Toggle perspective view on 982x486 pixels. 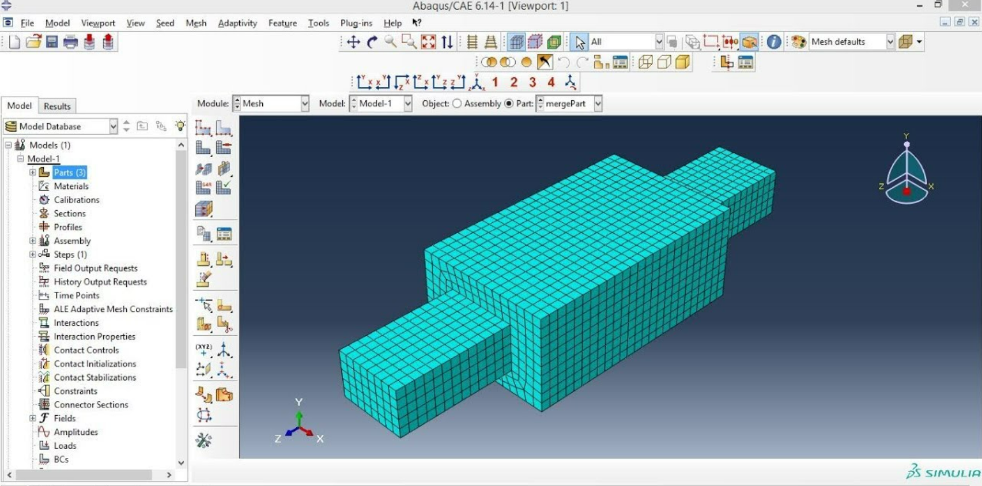(x=490, y=41)
